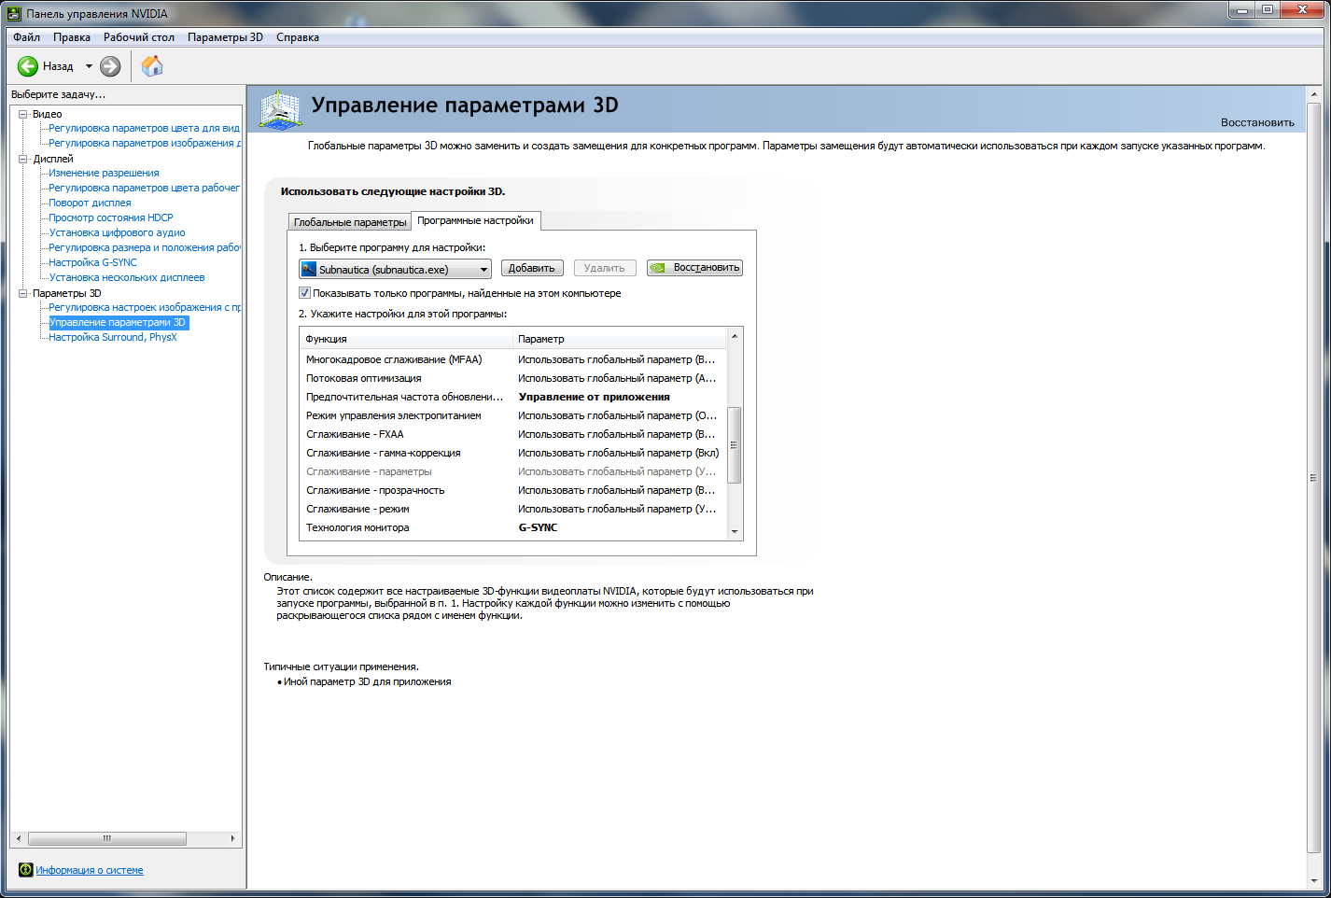Select Сглаживание - гамма-коррекция row

pos(512,453)
